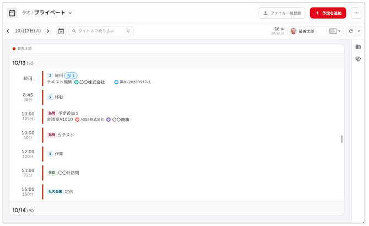Open the 12:00 作業 event
Screen dimensions: 369x226
(59, 154)
